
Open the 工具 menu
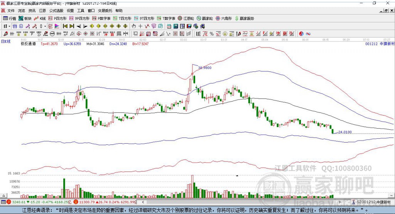[81, 10]
